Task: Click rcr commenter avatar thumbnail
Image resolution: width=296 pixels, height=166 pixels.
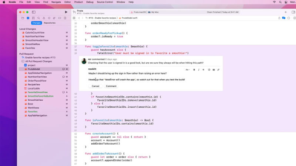Action: click(84, 61)
